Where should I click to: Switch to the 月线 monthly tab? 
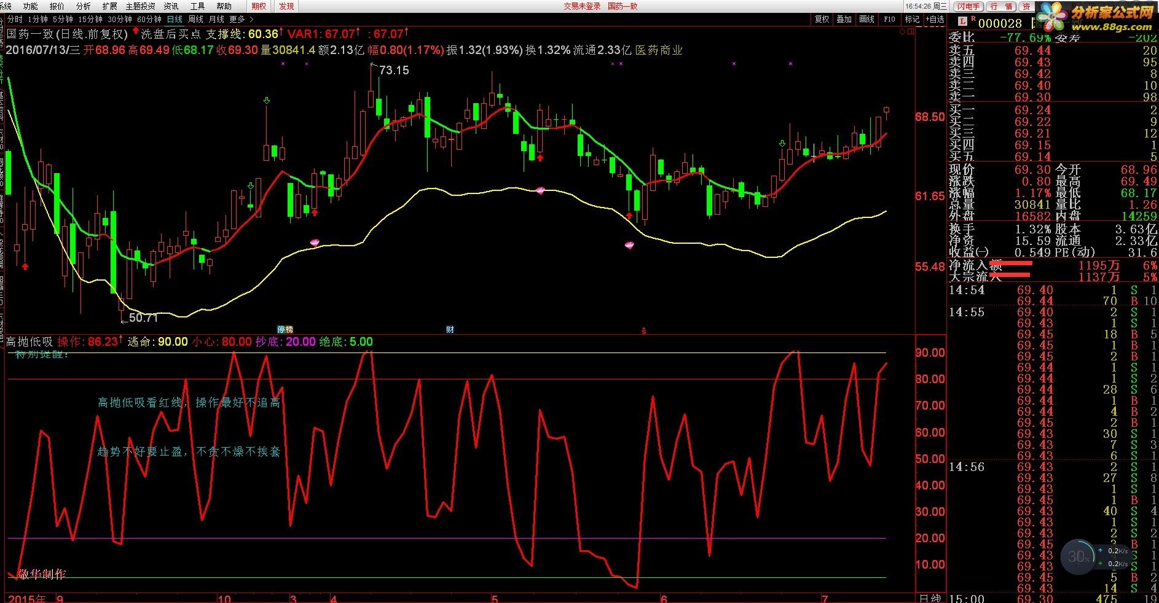[x=216, y=20]
